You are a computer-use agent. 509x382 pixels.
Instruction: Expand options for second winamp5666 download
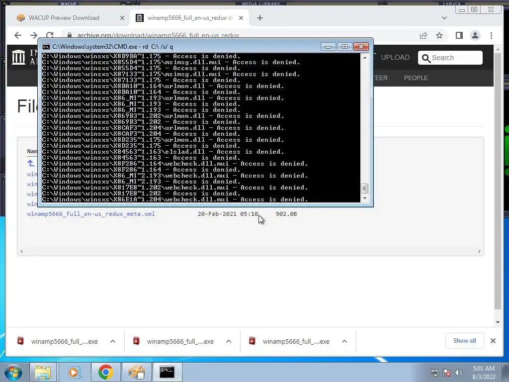tap(229, 341)
